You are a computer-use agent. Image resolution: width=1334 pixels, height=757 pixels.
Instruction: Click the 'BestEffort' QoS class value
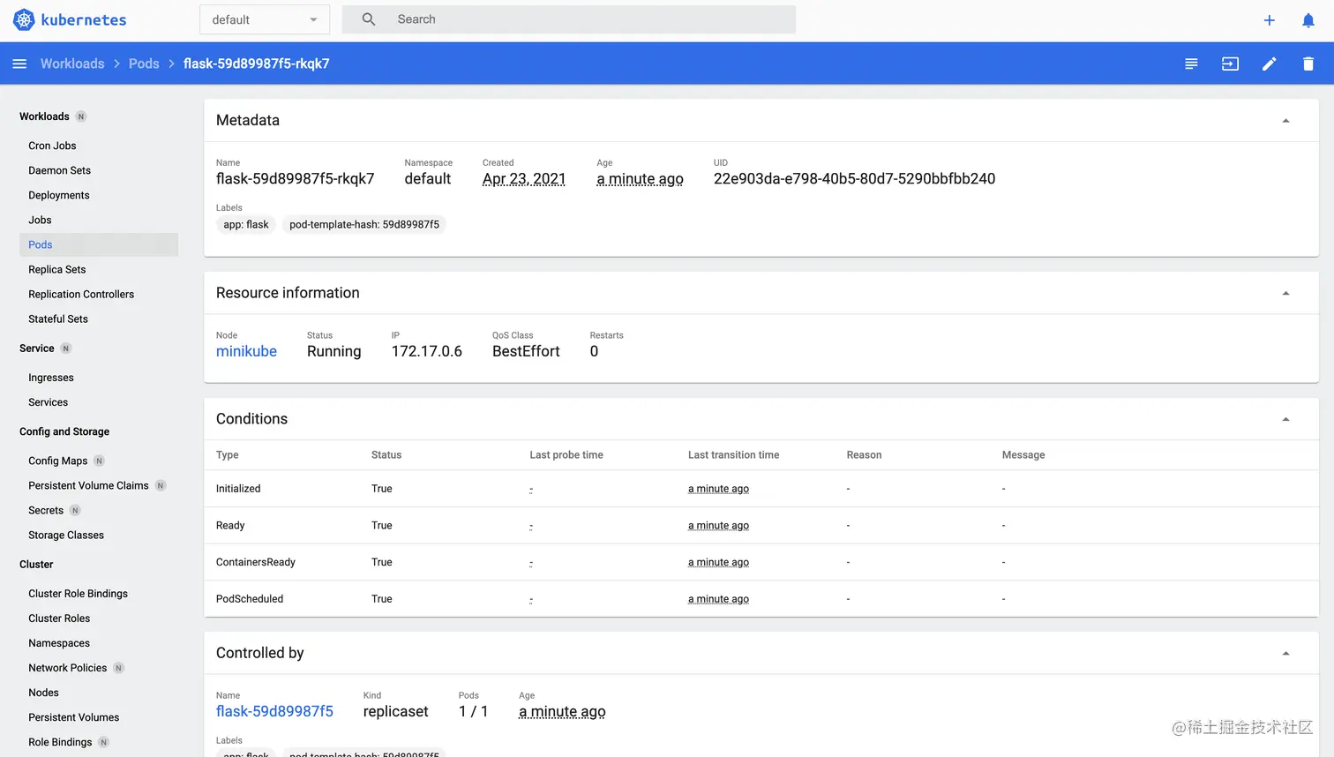[x=526, y=351]
